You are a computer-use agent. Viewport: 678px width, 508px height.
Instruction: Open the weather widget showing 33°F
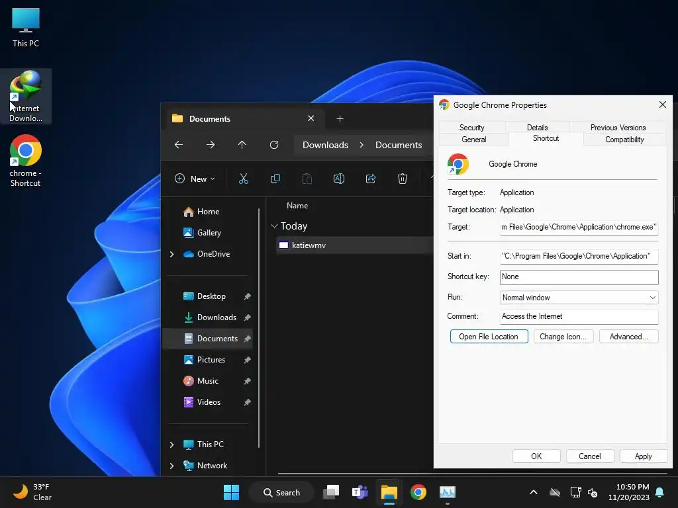(32, 492)
